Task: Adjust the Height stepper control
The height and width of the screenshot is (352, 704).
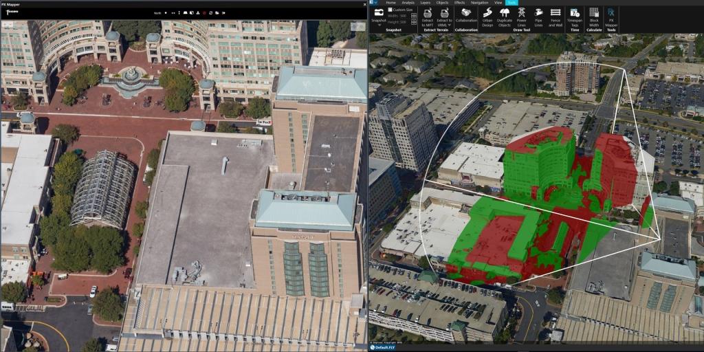Action: pyautogui.click(x=413, y=21)
